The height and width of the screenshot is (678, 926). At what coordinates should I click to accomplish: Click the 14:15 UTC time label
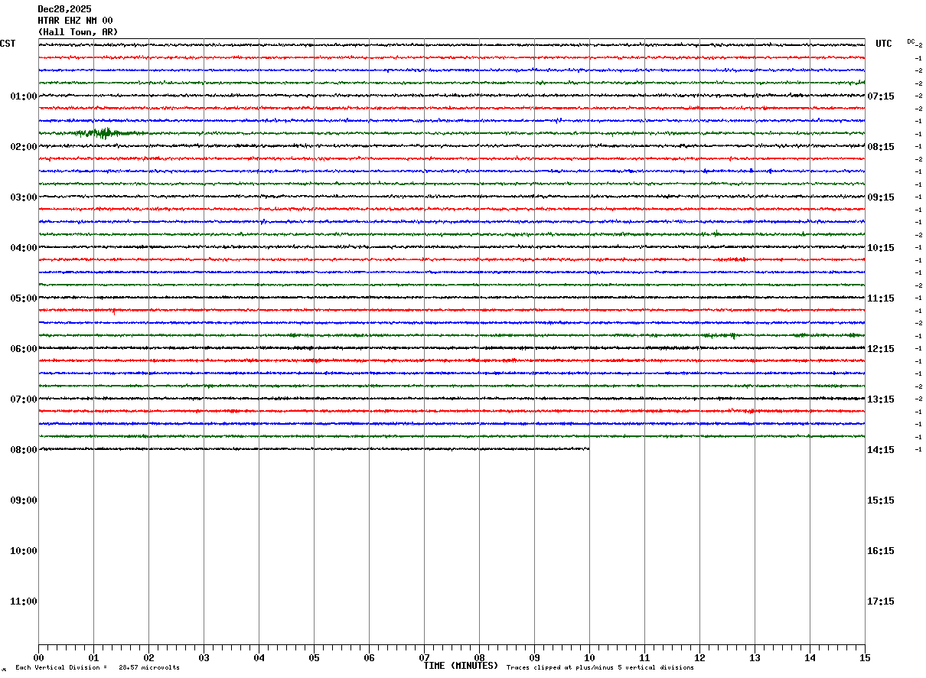pos(881,450)
